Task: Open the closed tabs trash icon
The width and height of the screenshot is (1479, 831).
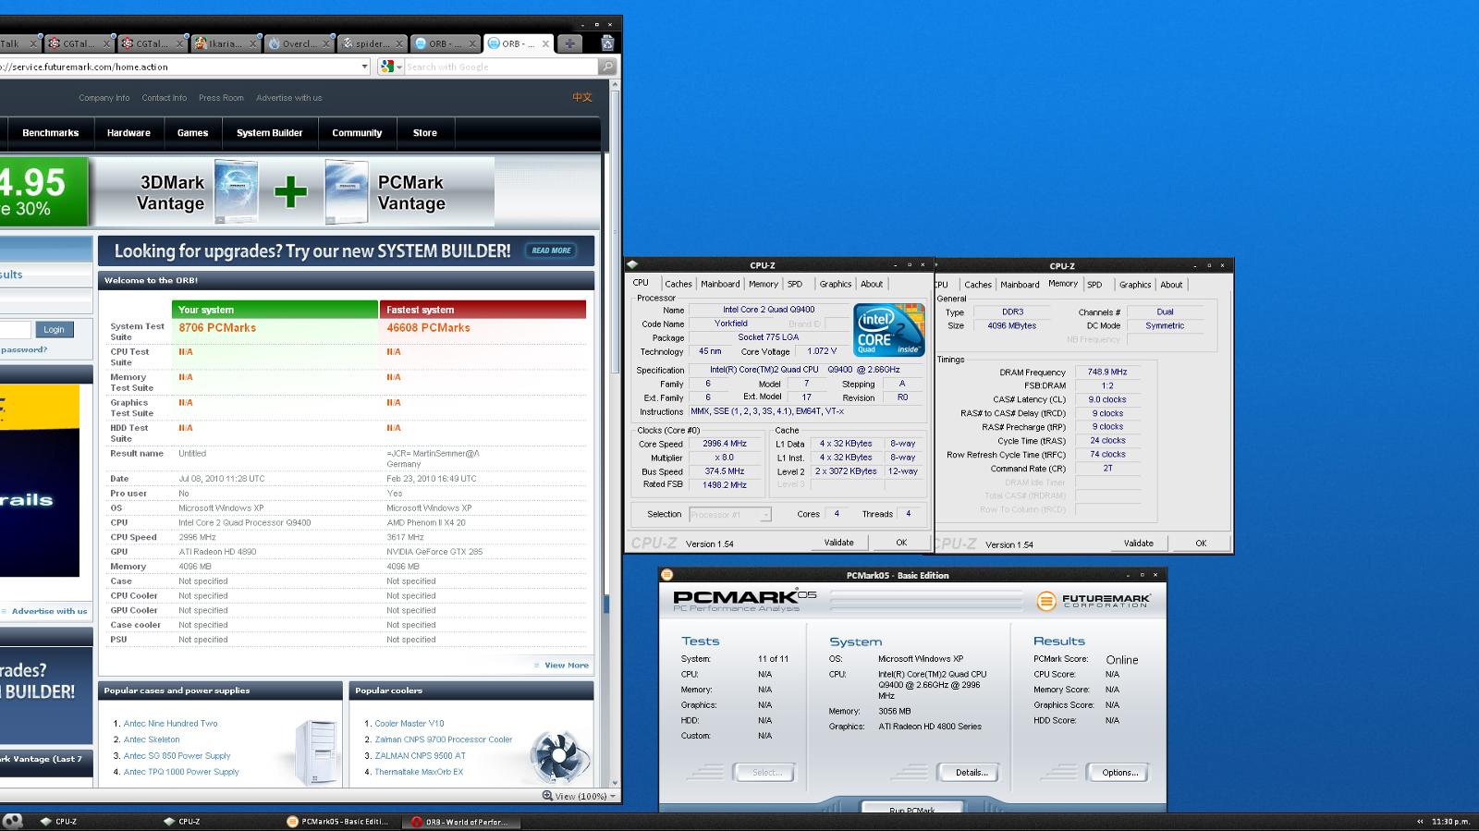Action: [x=607, y=43]
